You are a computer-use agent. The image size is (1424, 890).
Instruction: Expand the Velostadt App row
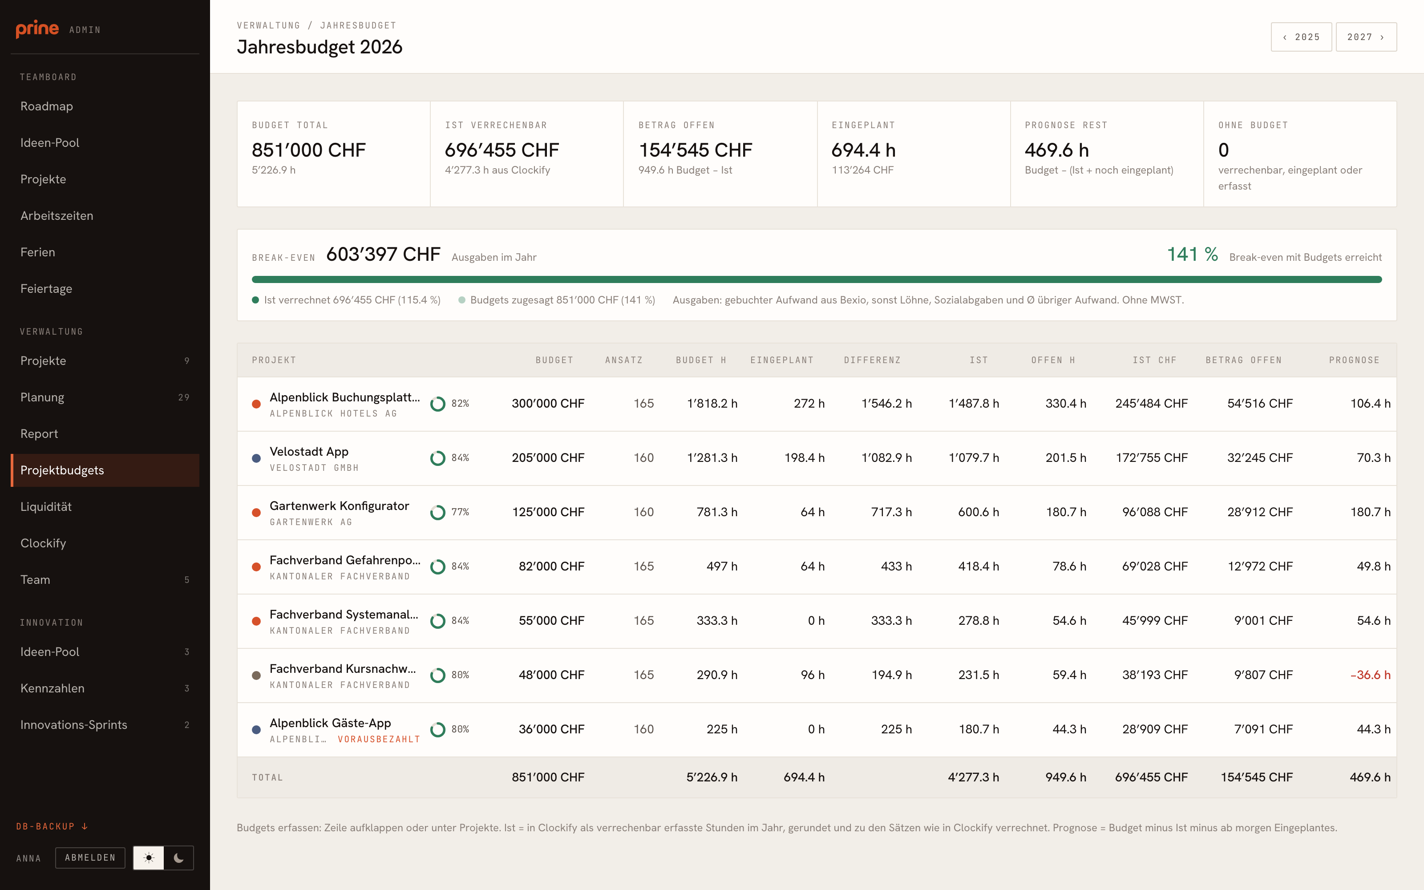click(x=817, y=458)
